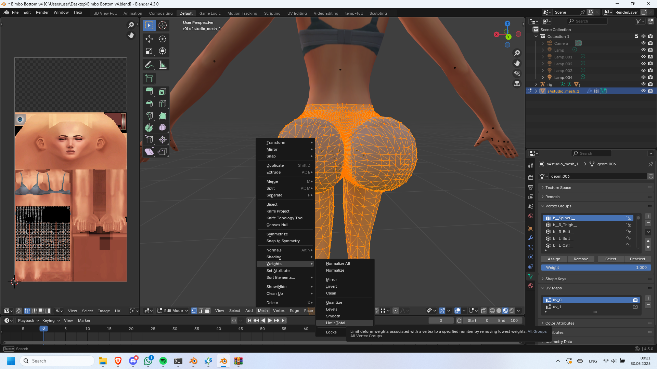Toggle X-ray mode in viewport header
Screen dimensions: 657x369
click(x=484, y=311)
